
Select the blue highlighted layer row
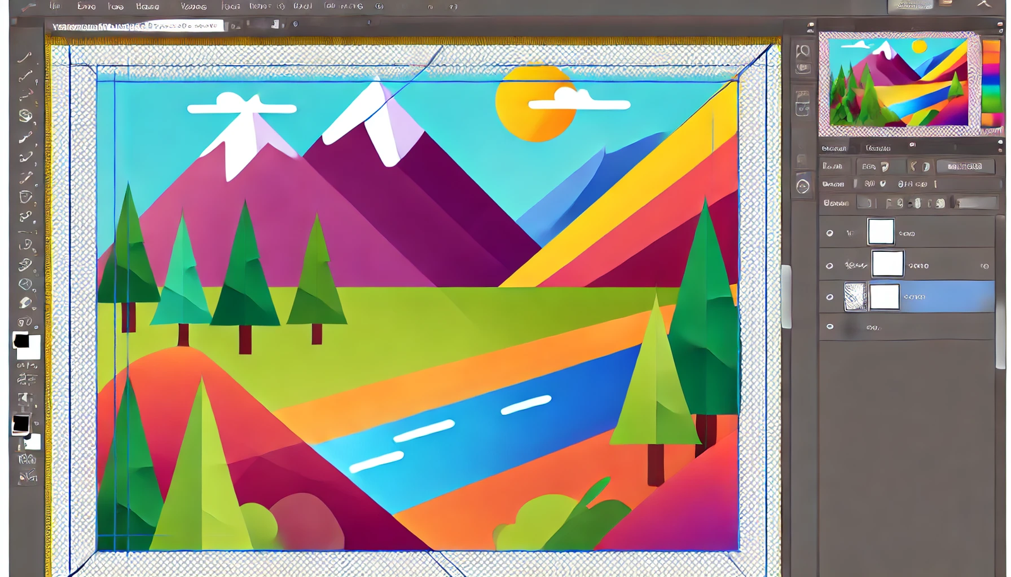907,297
